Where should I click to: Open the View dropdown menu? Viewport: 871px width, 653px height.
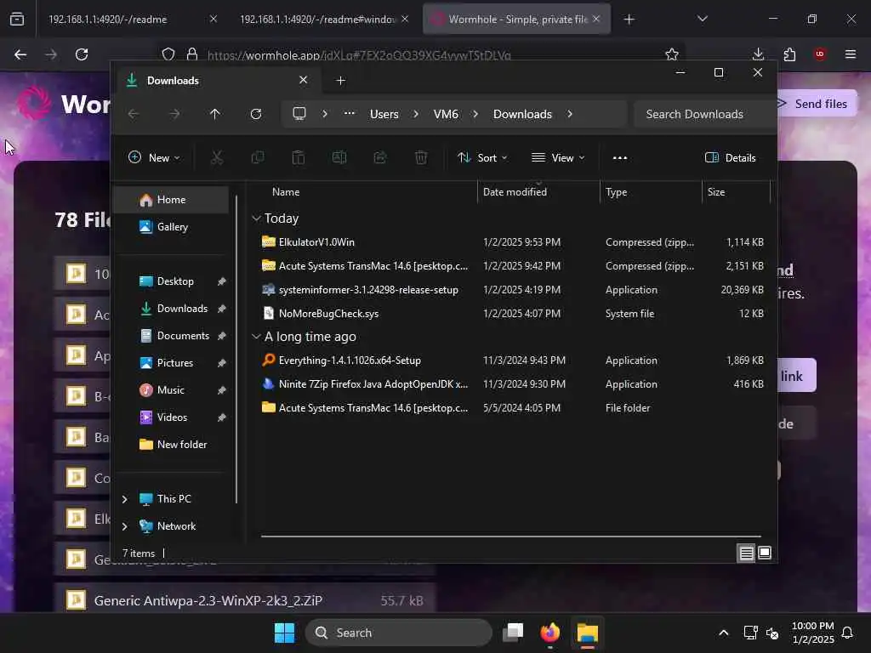tap(558, 157)
